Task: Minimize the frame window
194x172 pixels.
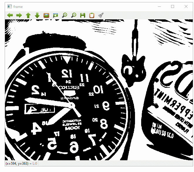Action: coord(159,6)
